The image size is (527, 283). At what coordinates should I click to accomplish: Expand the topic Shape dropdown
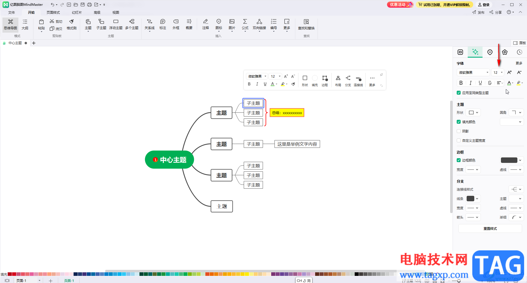(474, 112)
